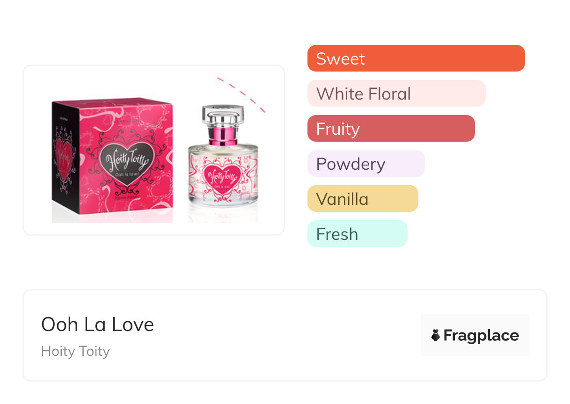Open the Hoity Toity brand link
The width and height of the screenshot is (570, 404).
click(x=75, y=351)
